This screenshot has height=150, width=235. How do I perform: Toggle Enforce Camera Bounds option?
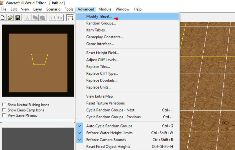coord(127,140)
